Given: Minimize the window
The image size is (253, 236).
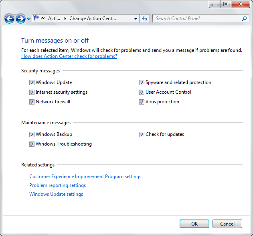Looking at the screenshot, I should (215, 4).
